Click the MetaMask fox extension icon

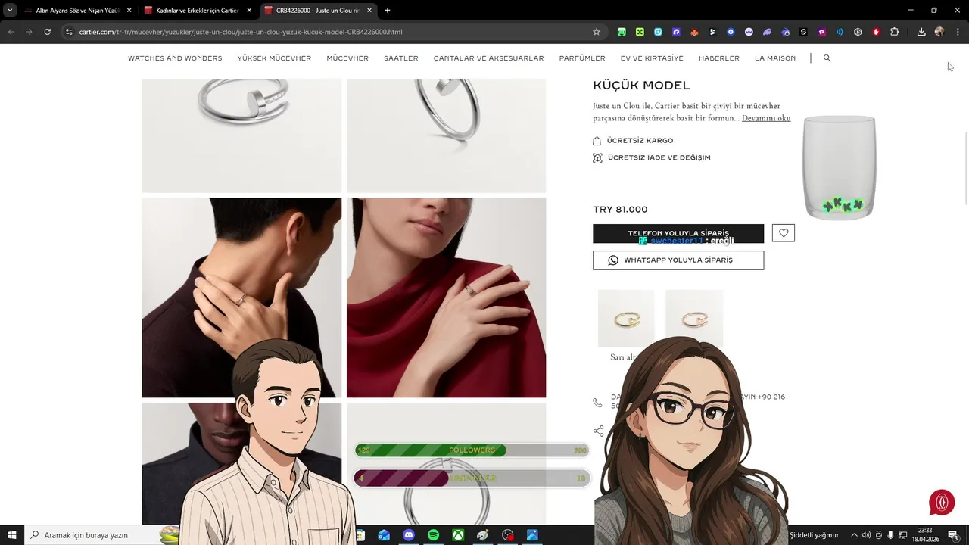(694, 32)
